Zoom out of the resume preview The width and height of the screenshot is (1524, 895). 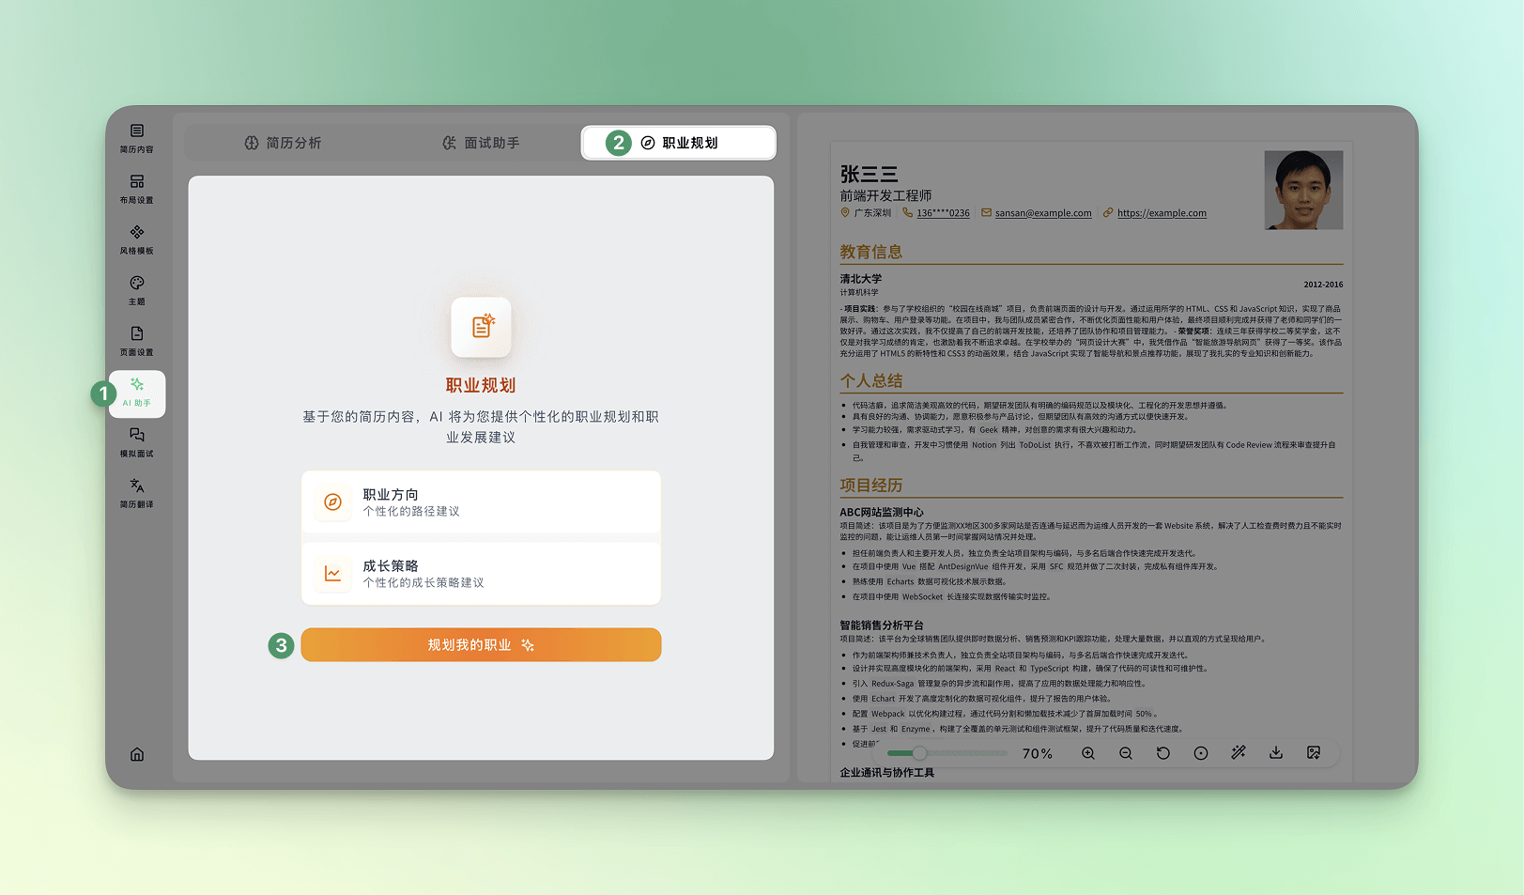point(1126,753)
